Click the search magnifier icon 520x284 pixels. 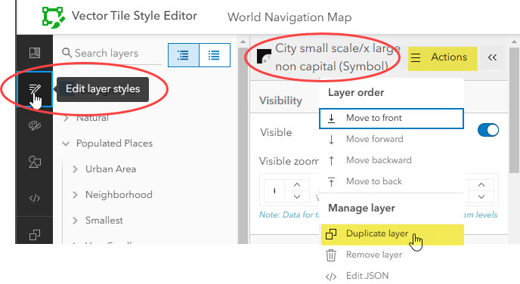tap(67, 53)
